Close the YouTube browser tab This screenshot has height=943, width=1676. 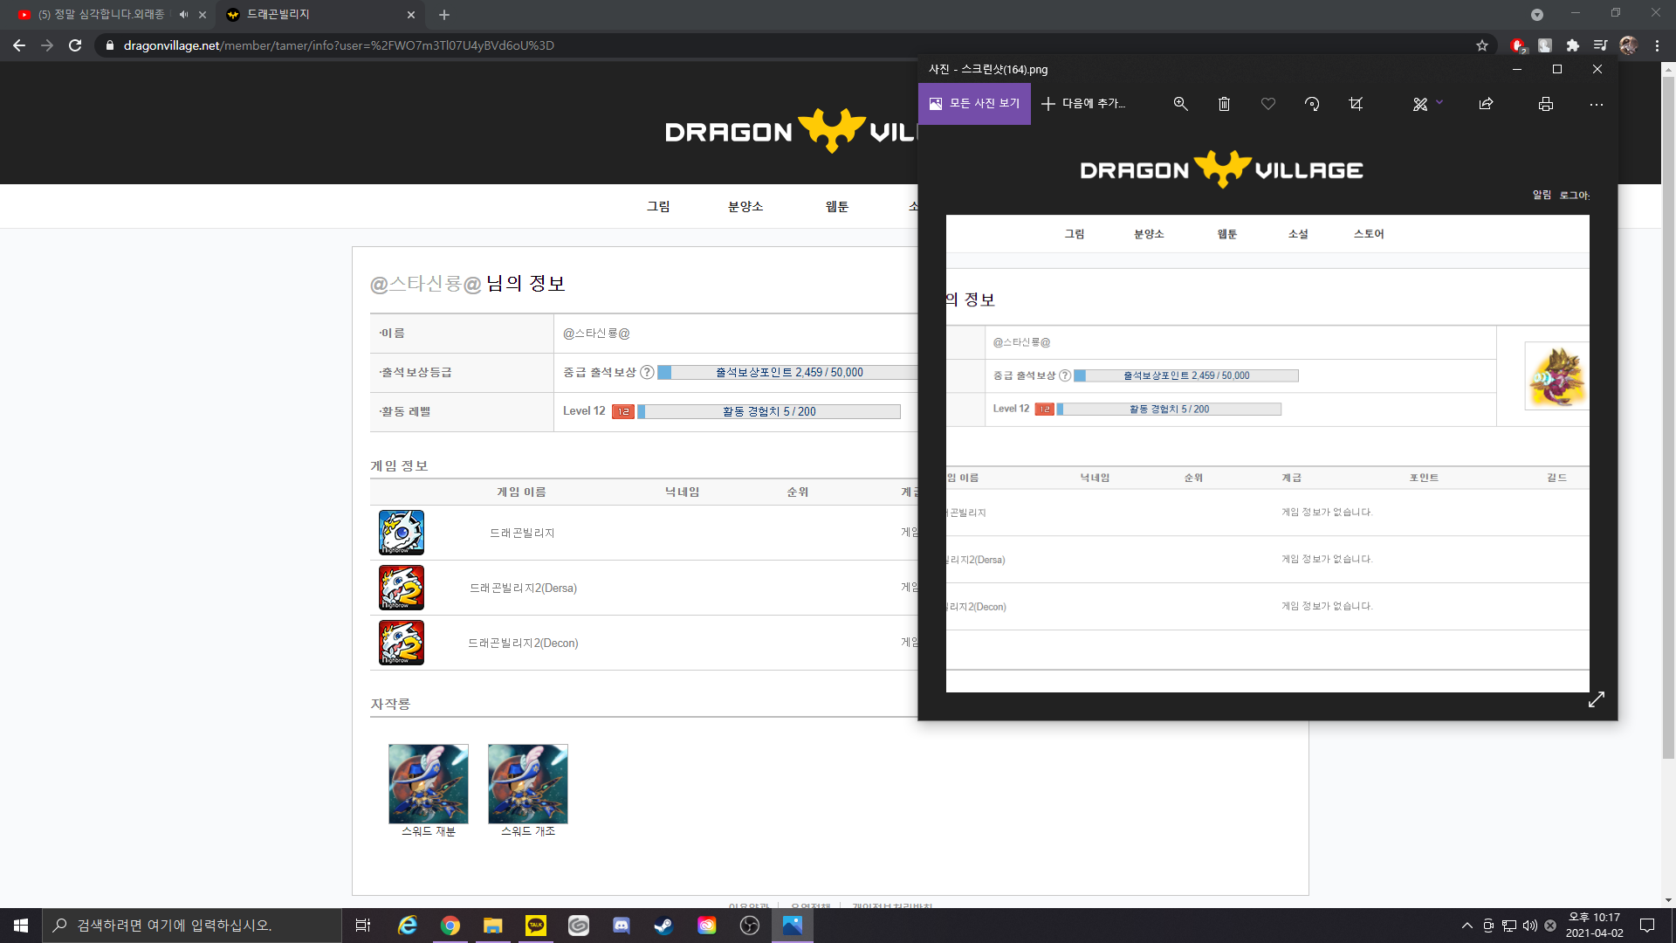click(203, 15)
